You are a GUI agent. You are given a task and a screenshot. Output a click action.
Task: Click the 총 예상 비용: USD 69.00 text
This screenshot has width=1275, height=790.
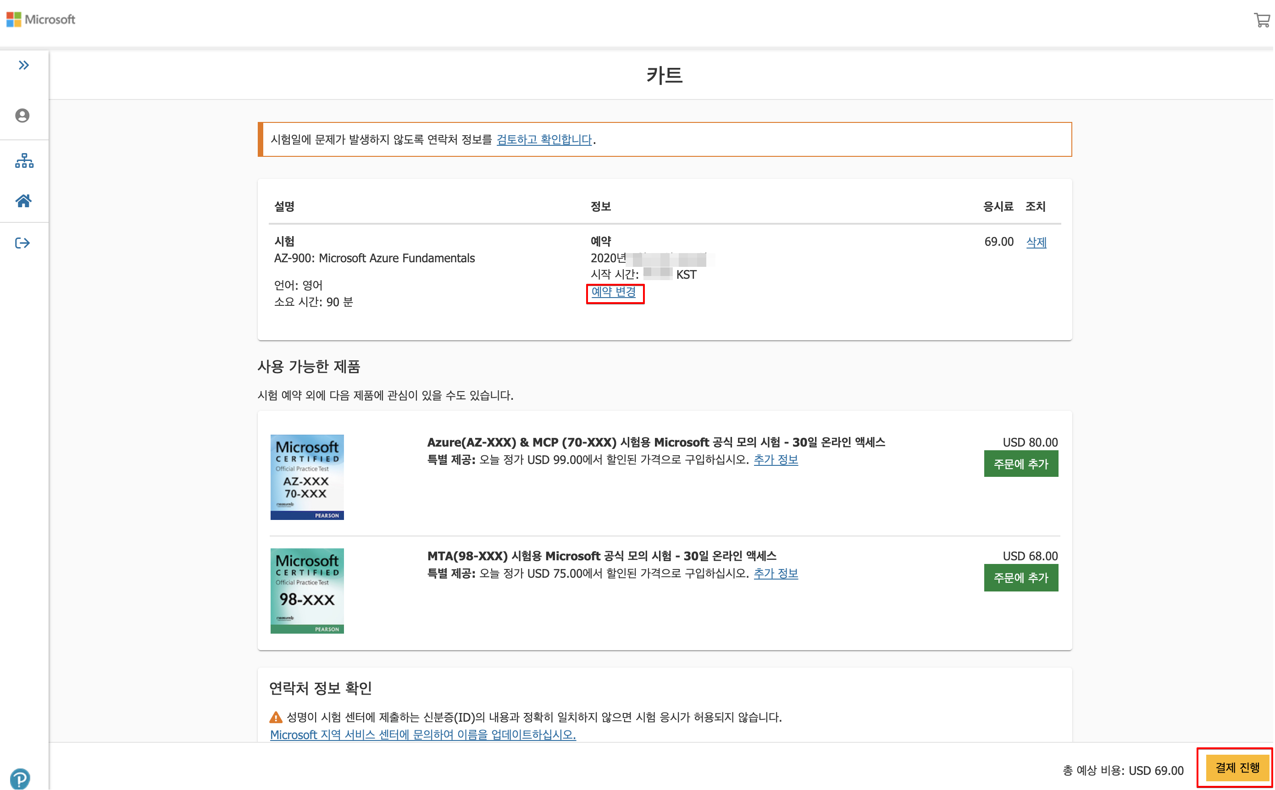pos(1124,771)
